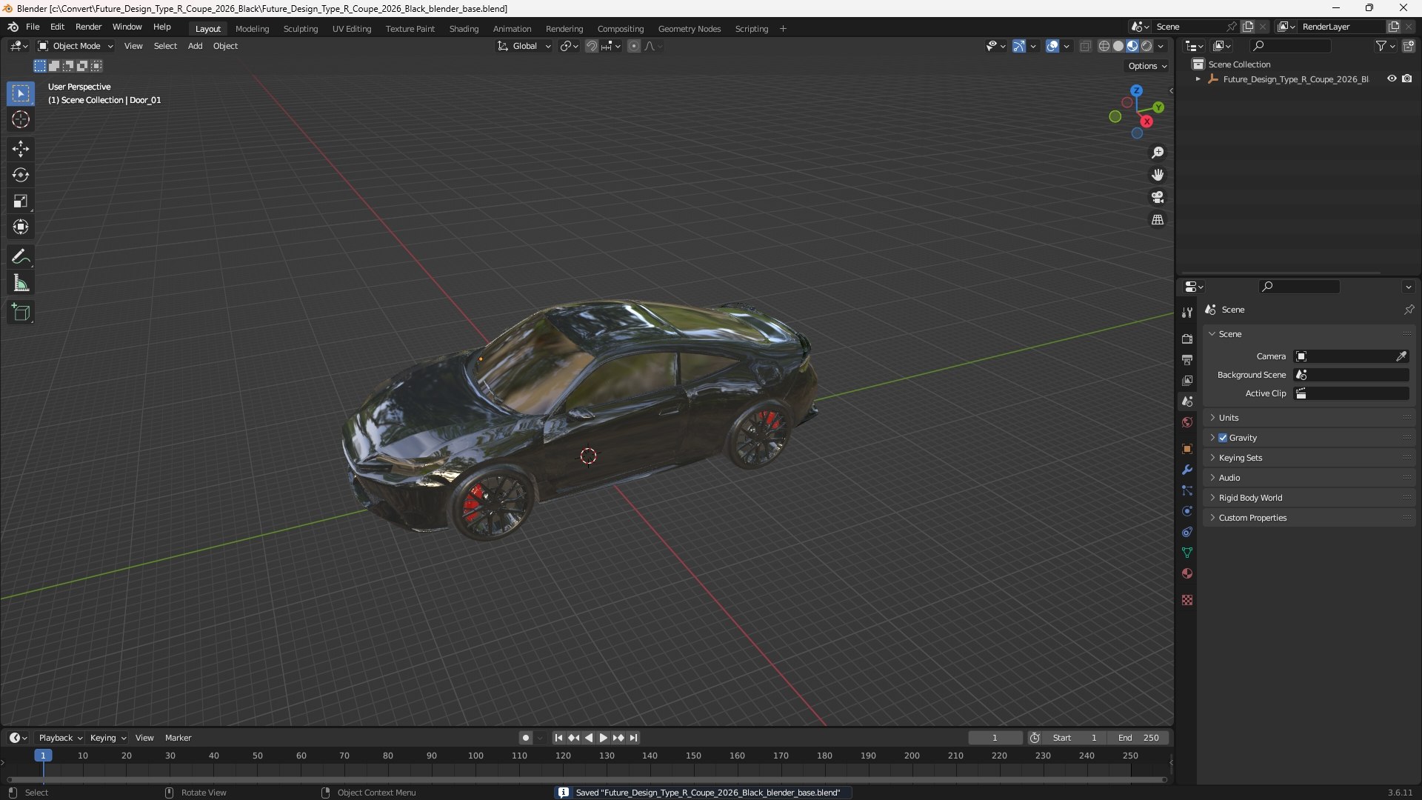The width and height of the screenshot is (1422, 800).
Task: Open the Particles properties tab
Action: tap(1187, 490)
